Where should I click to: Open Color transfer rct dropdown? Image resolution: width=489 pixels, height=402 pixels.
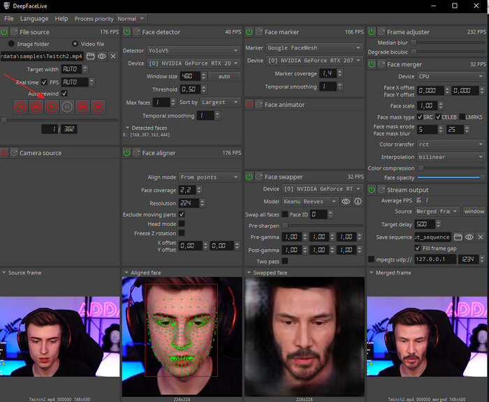tap(451, 144)
